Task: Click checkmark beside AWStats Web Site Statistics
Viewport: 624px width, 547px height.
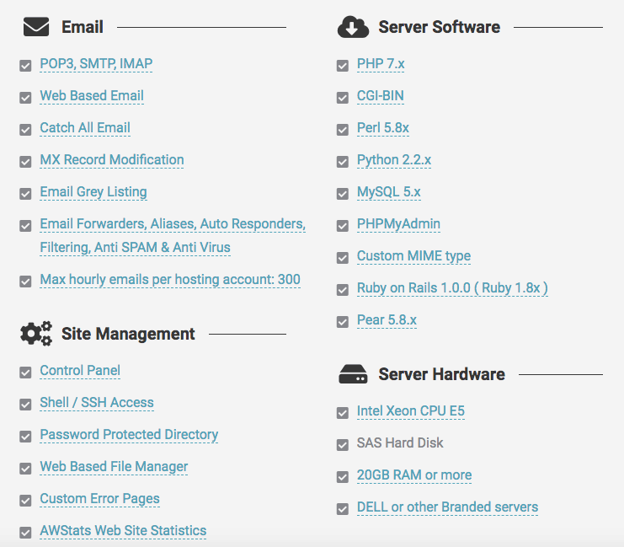Action: [x=25, y=533]
